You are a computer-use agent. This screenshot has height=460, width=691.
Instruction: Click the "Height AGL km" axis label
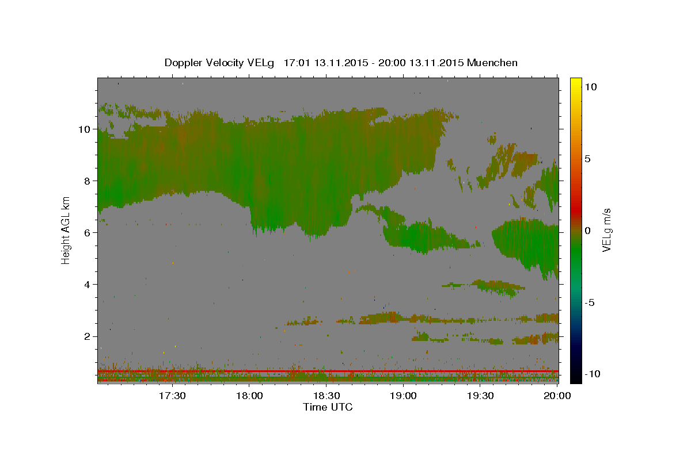[x=66, y=230]
